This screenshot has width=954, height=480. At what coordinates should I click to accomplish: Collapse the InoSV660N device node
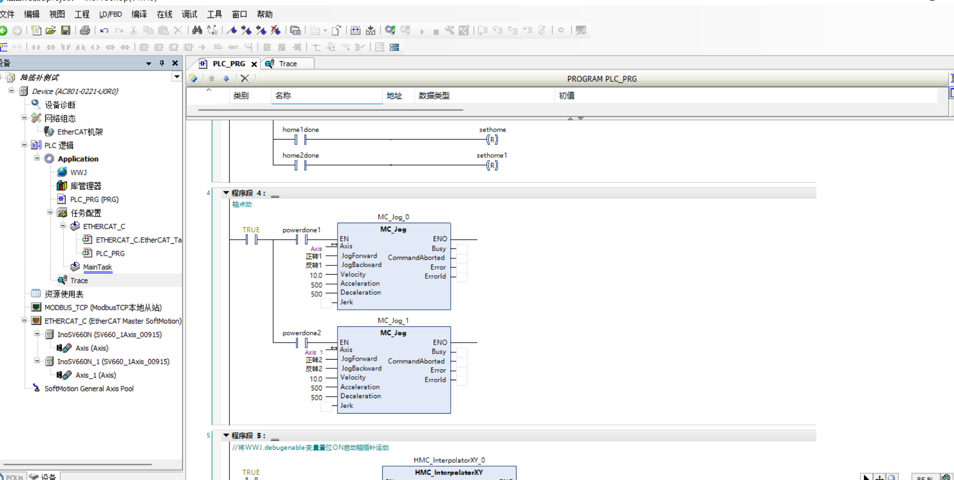pyautogui.click(x=37, y=333)
